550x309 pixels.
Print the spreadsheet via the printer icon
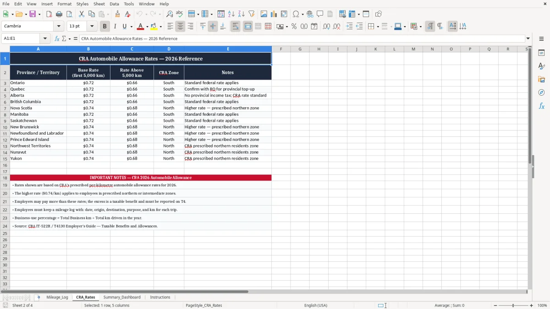coord(59,14)
